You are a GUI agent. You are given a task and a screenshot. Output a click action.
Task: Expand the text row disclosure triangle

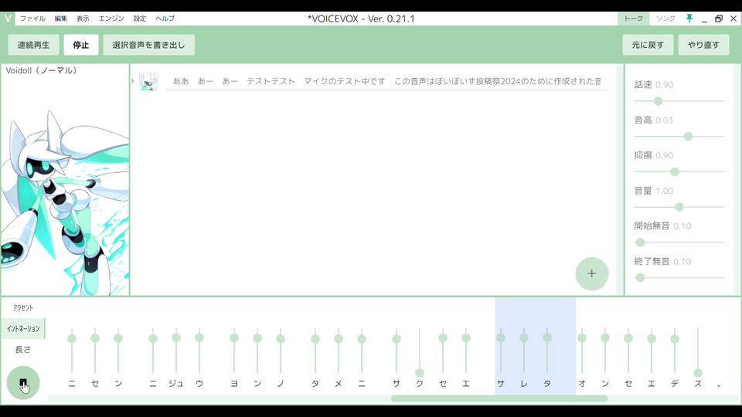[x=134, y=81]
